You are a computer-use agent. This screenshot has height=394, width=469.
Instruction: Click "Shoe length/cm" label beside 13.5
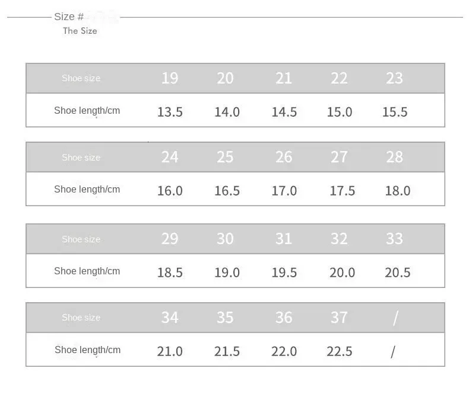tap(87, 111)
